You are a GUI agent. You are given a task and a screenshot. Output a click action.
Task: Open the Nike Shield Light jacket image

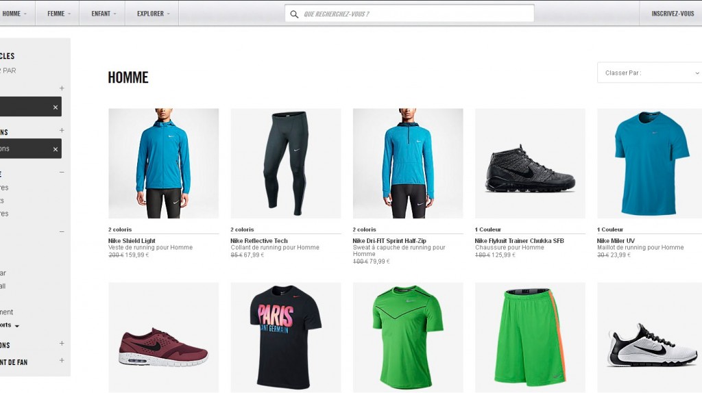163,164
